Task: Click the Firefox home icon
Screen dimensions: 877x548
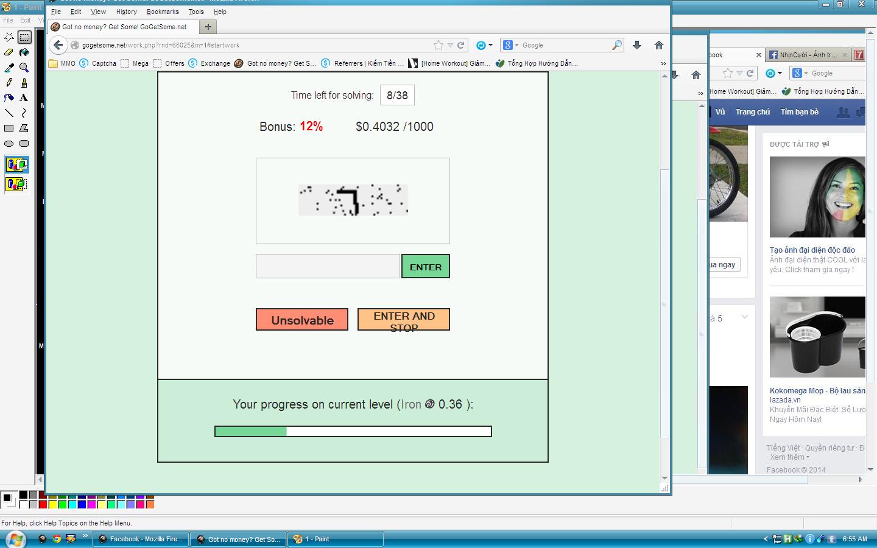Action: pyautogui.click(x=658, y=45)
